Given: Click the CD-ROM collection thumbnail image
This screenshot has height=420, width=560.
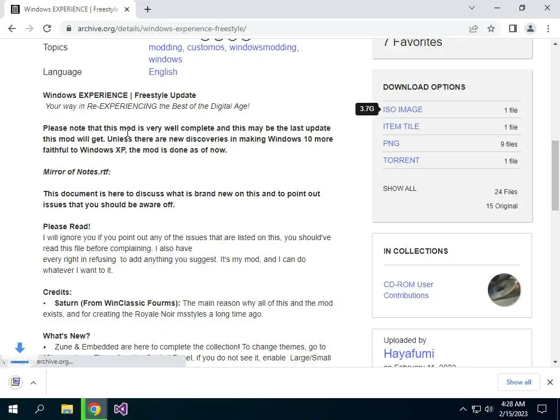Looking at the screenshot, I should pyautogui.click(x=504, y=290).
